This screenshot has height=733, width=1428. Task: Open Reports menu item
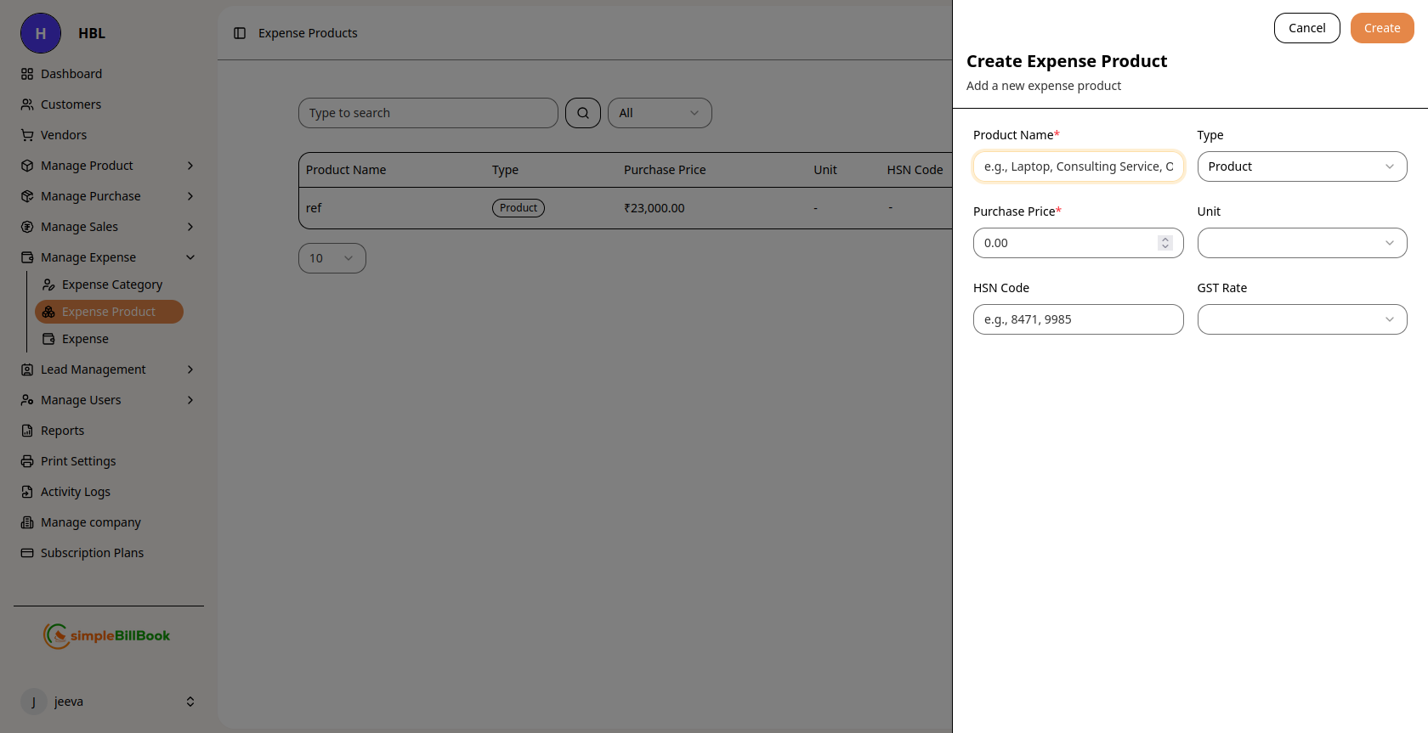109,431
